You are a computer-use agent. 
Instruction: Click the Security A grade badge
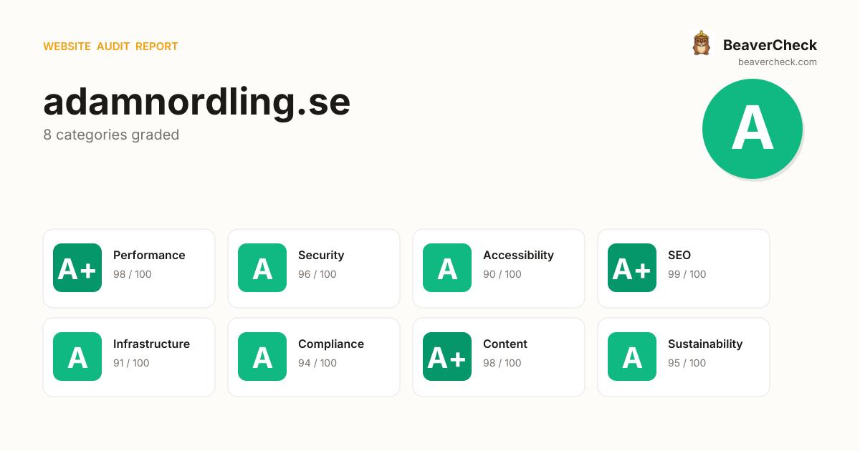point(262,268)
